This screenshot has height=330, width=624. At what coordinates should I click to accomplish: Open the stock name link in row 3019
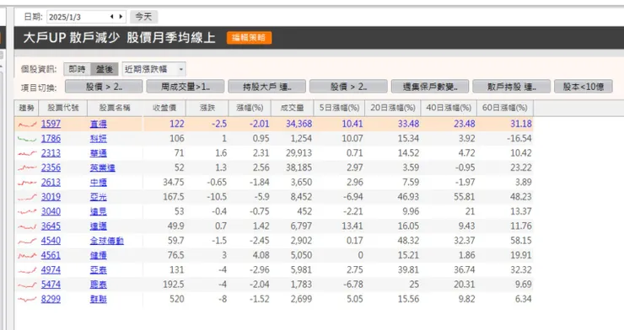pos(99,197)
